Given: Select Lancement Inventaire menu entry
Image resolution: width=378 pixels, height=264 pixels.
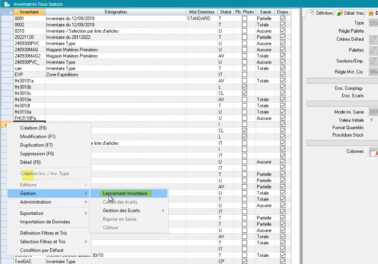Looking at the screenshot, I should [x=126, y=193].
